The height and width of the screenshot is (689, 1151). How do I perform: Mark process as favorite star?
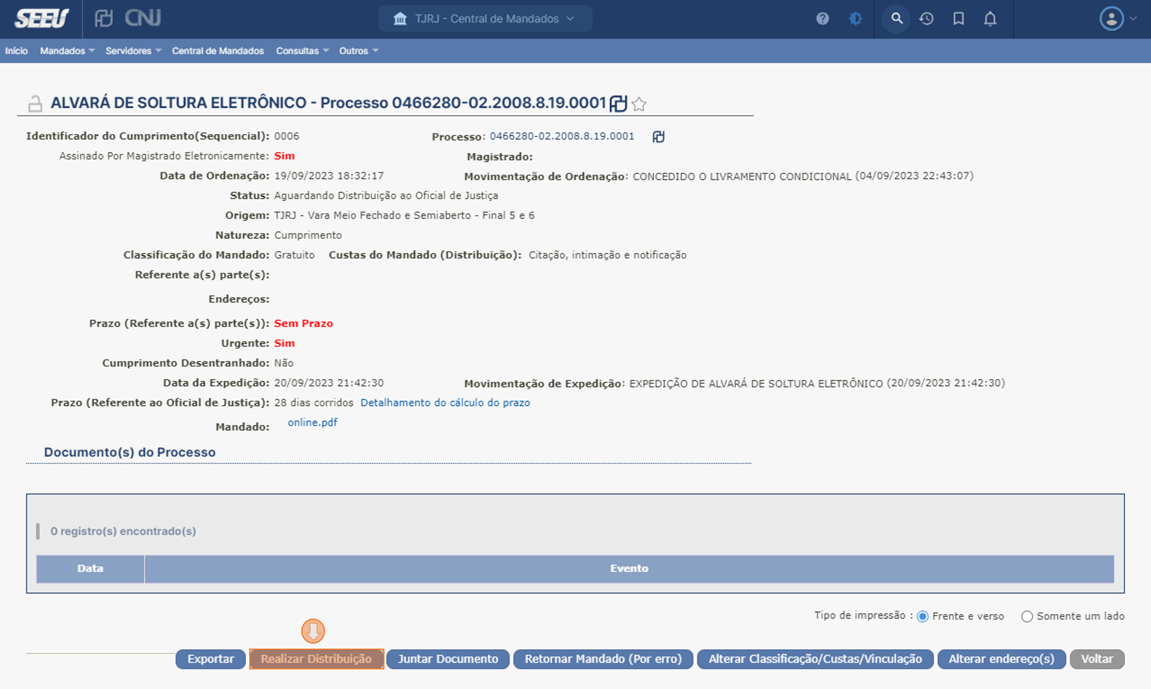pos(639,104)
